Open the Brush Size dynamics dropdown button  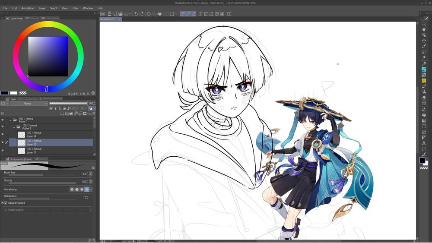(x=91, y=174)
